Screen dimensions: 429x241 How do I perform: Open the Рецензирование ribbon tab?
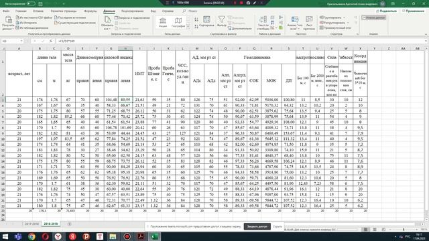tap(133, 11)
